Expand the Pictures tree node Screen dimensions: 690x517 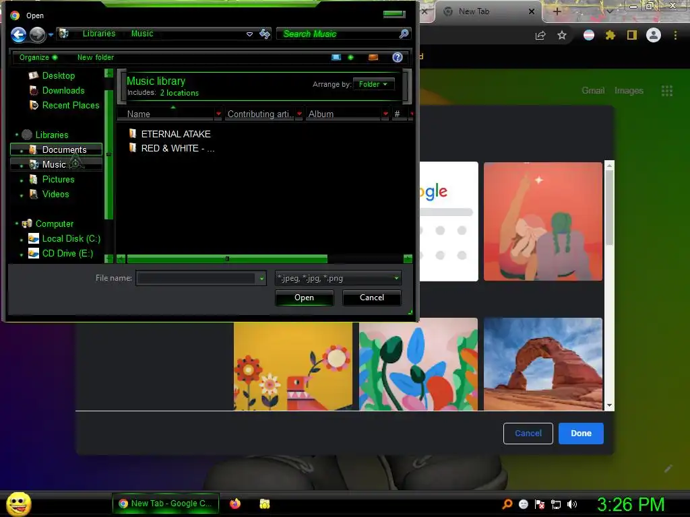click(x=22, y=180)
